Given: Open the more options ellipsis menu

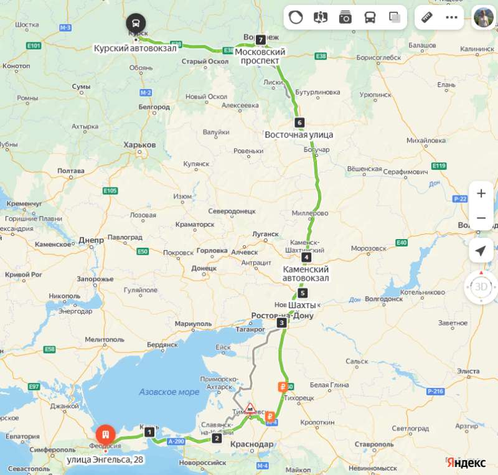Looking at the screenshot, I should pyautogui.click(x=451, y=17).
